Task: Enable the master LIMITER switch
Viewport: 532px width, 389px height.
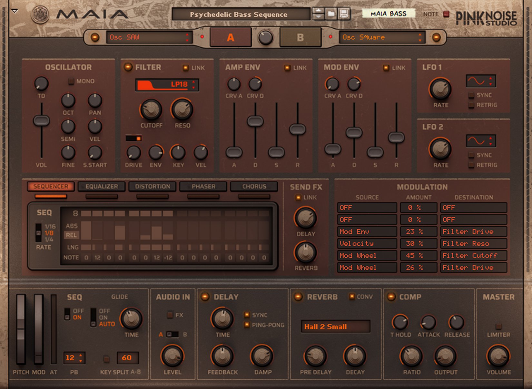Action: [x=498, y=326]
